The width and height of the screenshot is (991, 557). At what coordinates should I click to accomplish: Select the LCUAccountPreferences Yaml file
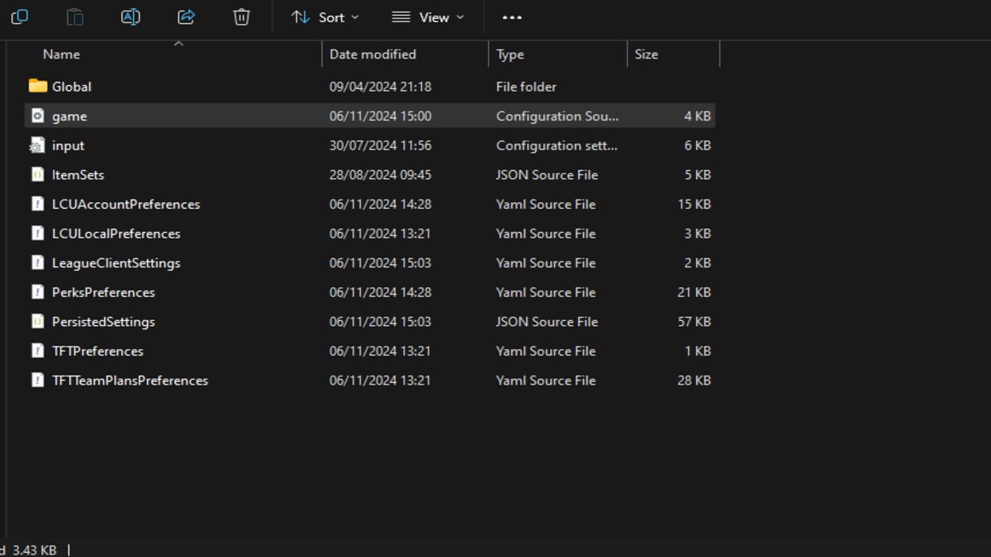(x=126, y=205)
